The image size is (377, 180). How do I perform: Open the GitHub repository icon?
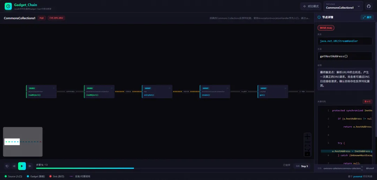pos(369,6)
